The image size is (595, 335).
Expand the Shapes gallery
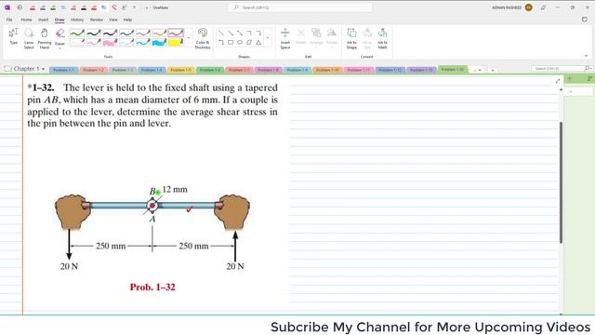[x=268, y=38]
